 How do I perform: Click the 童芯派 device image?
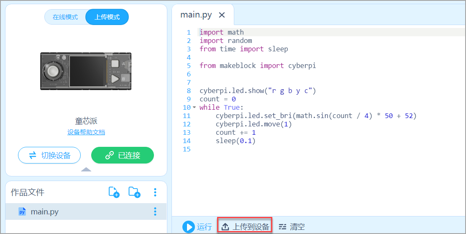(86, 71)
